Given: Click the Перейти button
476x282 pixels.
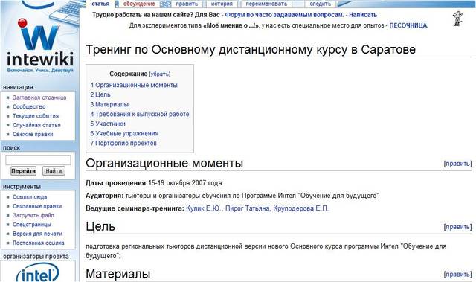Looking at the screenshot, I should pos(23,171).
